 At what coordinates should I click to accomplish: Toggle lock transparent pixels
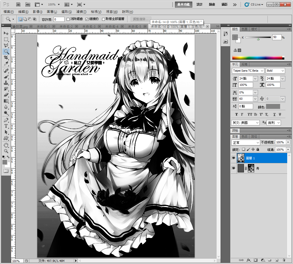pos(243,149)
